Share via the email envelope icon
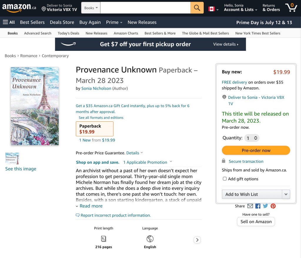Viewport: 301px width, 258px height. 250,206
